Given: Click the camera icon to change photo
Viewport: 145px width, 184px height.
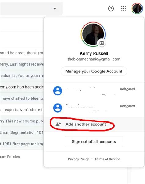Looking at the screenshot, I should [102, 43].
